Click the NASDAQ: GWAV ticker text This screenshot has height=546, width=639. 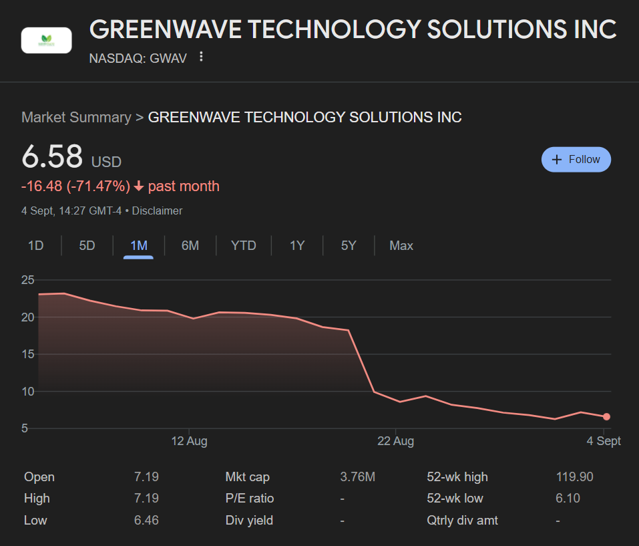point(138,58)
